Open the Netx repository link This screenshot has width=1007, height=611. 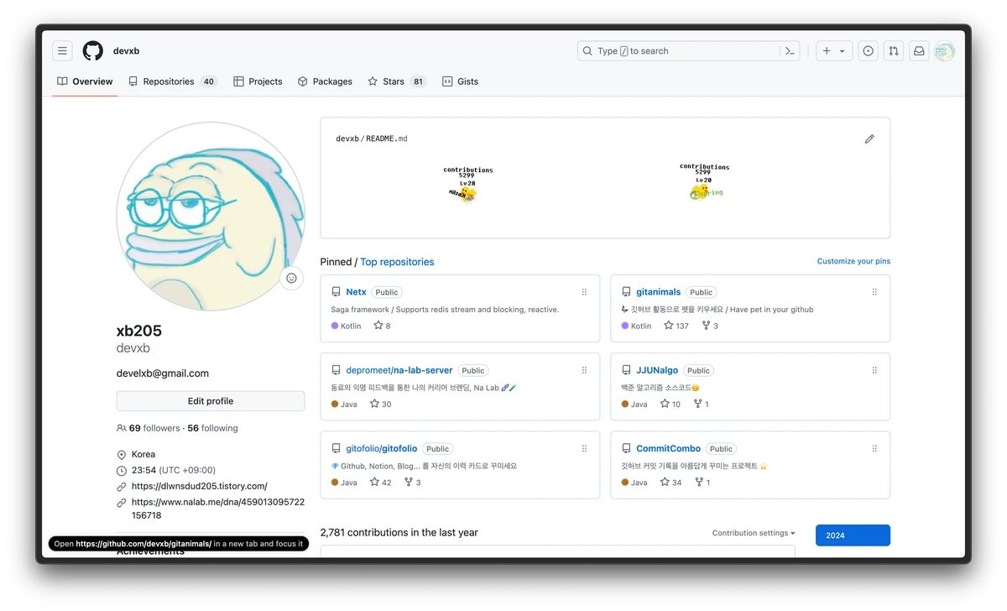(x=356, y=292)
